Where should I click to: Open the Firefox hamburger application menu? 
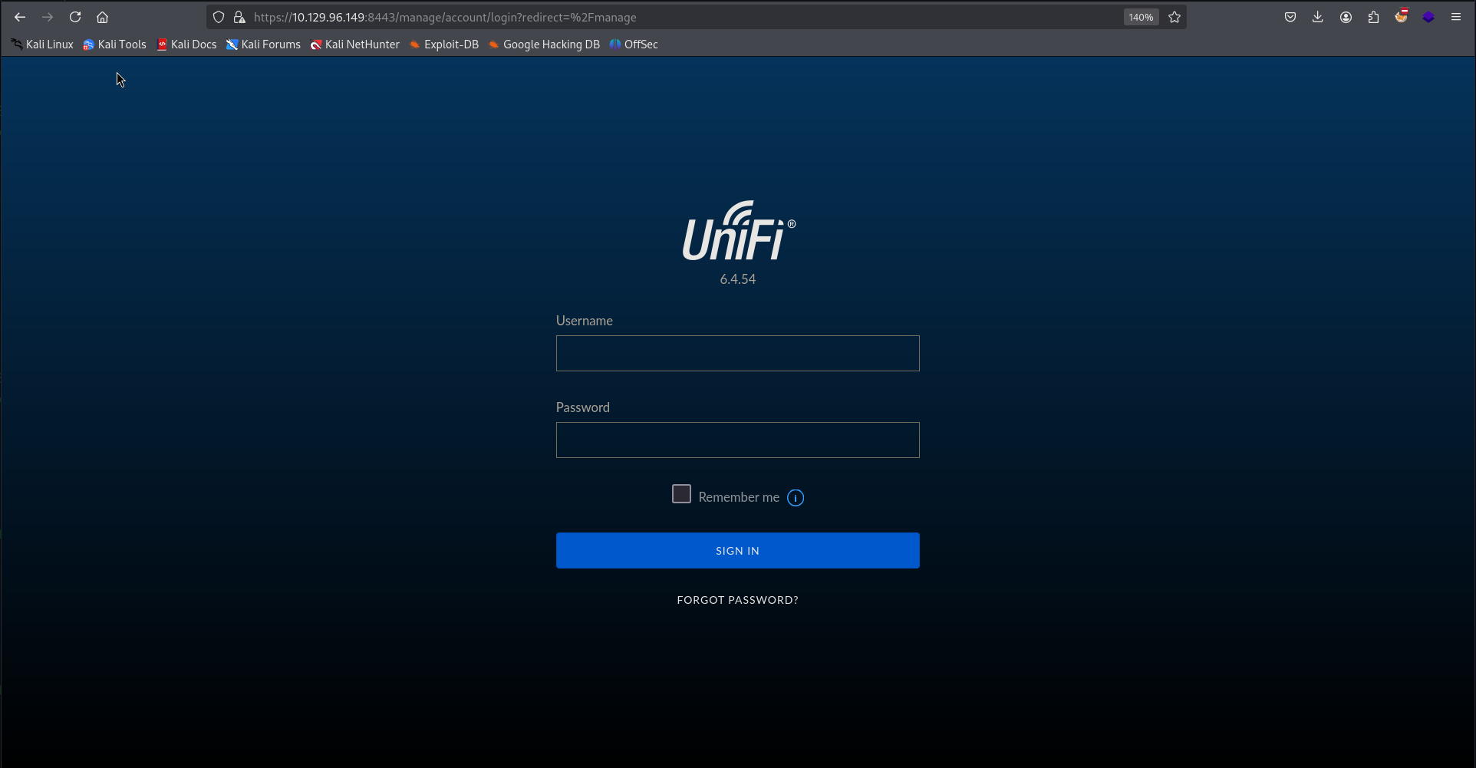1456,17
